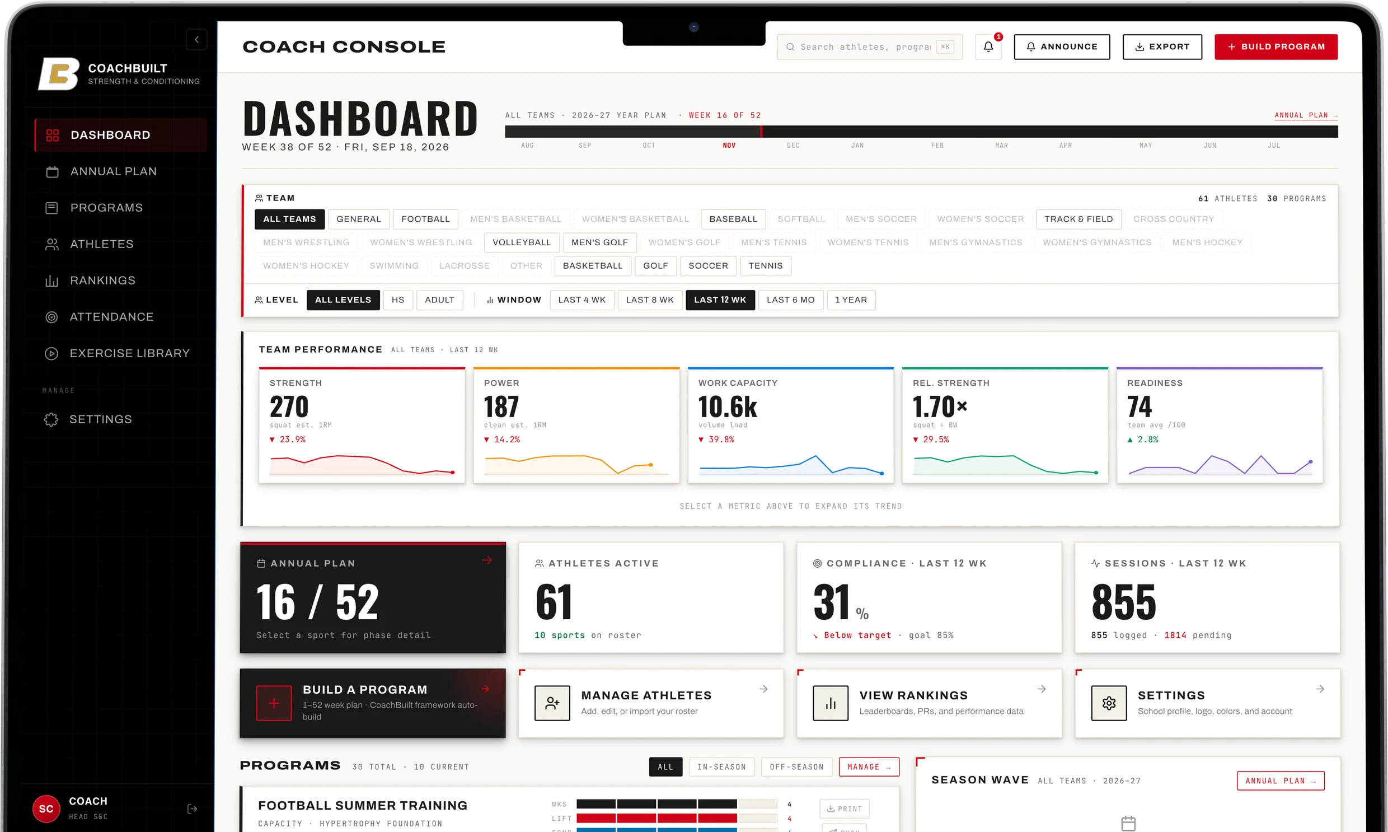Screen dimensions: 1388x832
Task: Open Athletes page in sidebar
Action: 120,244
